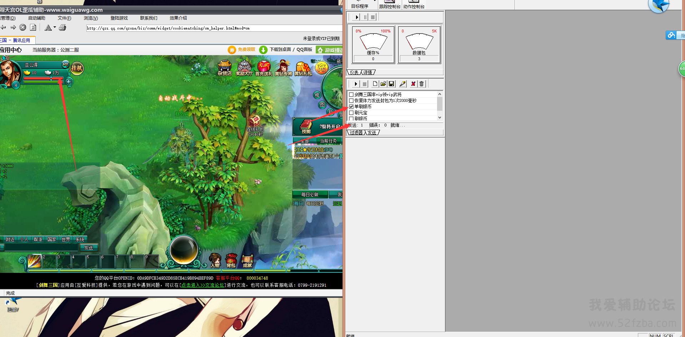Open font size dropdown arrow next to A
The height and width of the screenshot is (337, 685).
[55, 27]
